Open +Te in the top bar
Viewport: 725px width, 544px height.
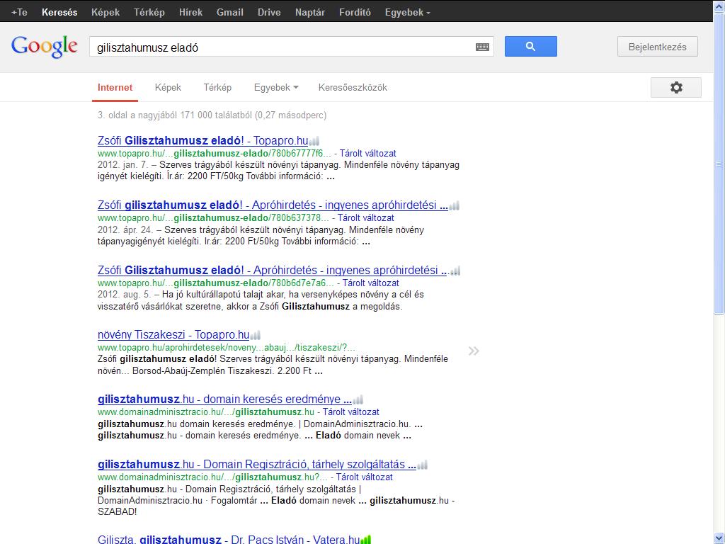coord(19,13)
